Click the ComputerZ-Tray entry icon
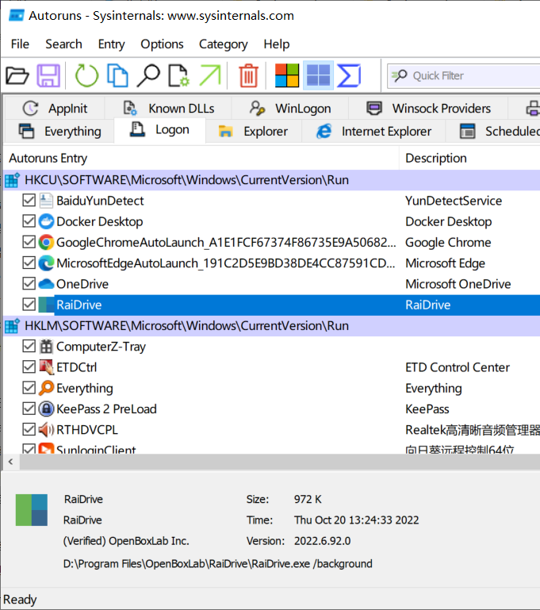This screenshot has height=610, width=540. (46, 346)
